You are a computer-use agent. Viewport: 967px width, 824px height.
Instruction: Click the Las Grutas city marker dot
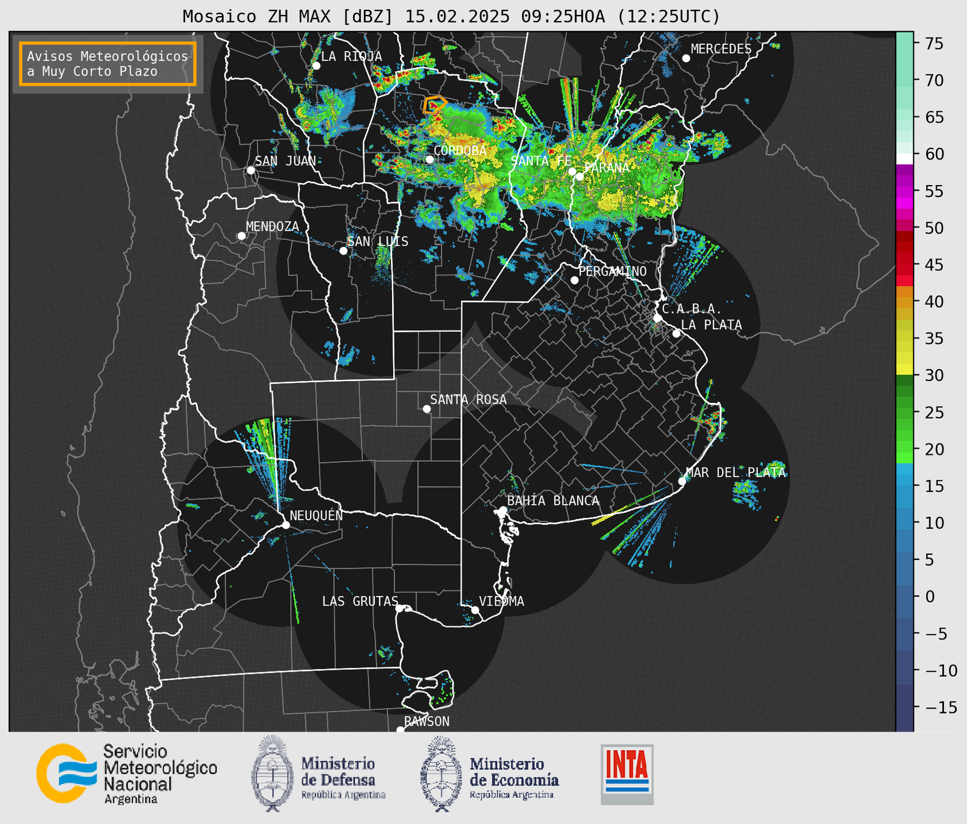pyautogui.click(x=400, y=609)
